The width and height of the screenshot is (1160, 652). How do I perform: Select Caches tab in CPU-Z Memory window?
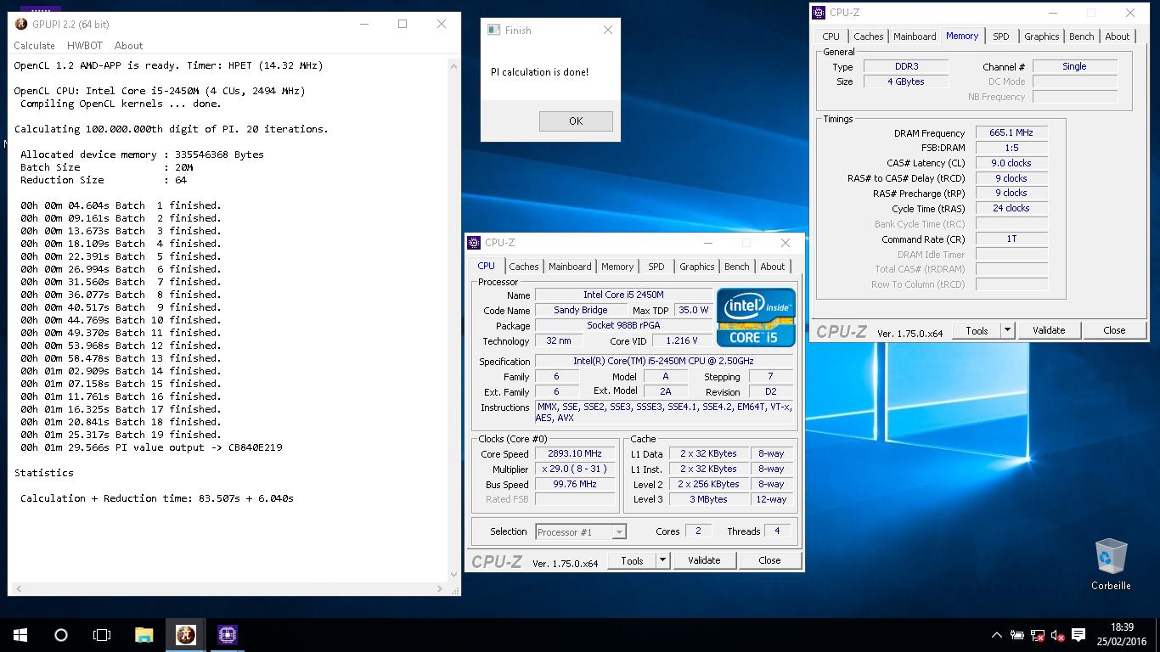[869, 37]
